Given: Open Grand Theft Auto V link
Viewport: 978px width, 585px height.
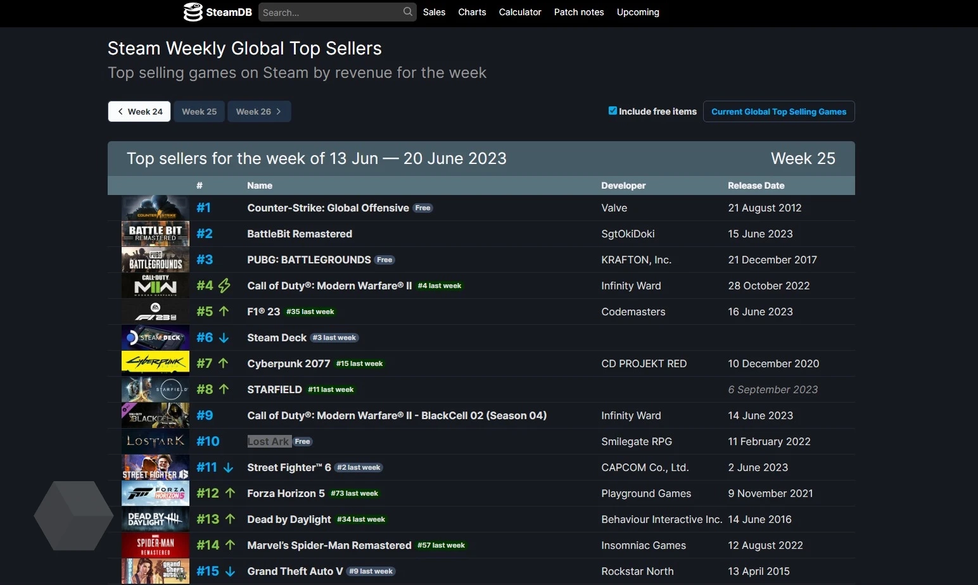Looking at the screenshot, I should pos(295,571).
